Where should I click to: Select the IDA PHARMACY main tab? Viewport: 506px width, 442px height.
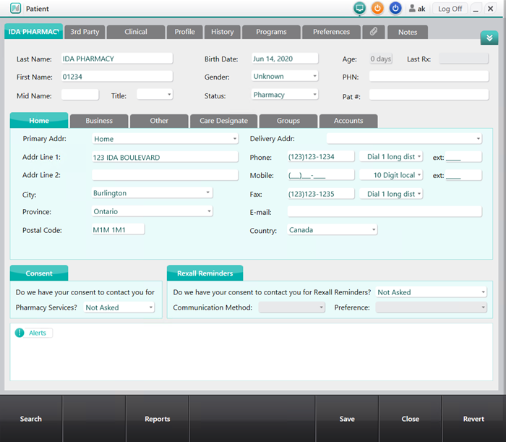33,31
